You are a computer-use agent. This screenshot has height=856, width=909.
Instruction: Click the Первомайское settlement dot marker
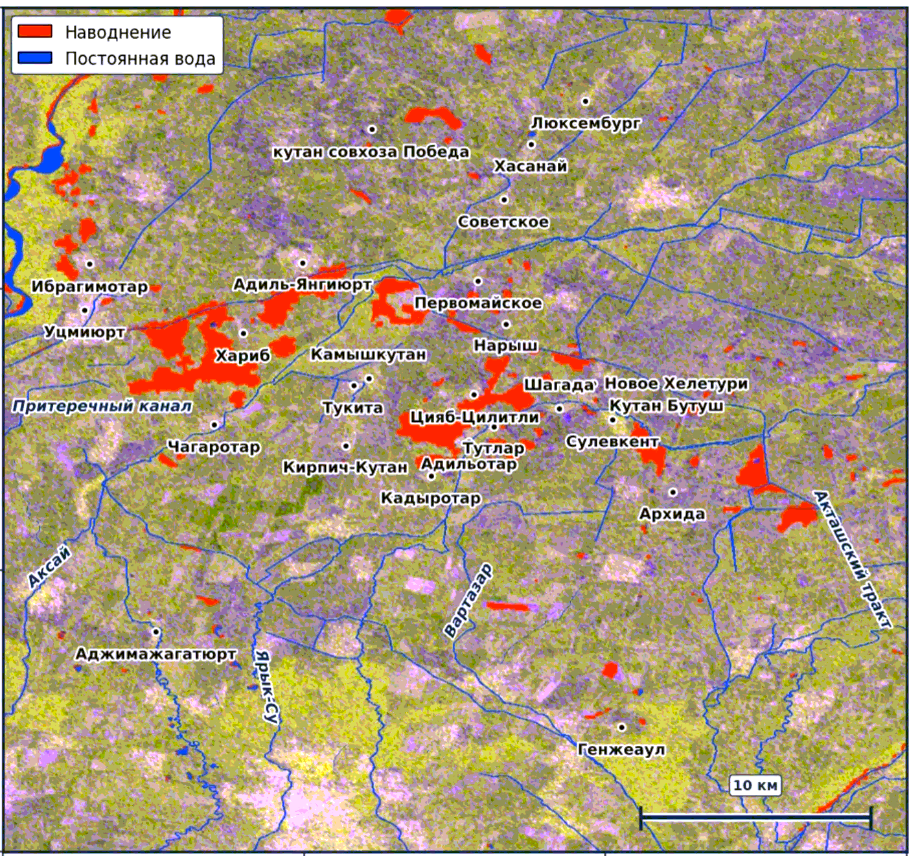[x=478, y=281]
